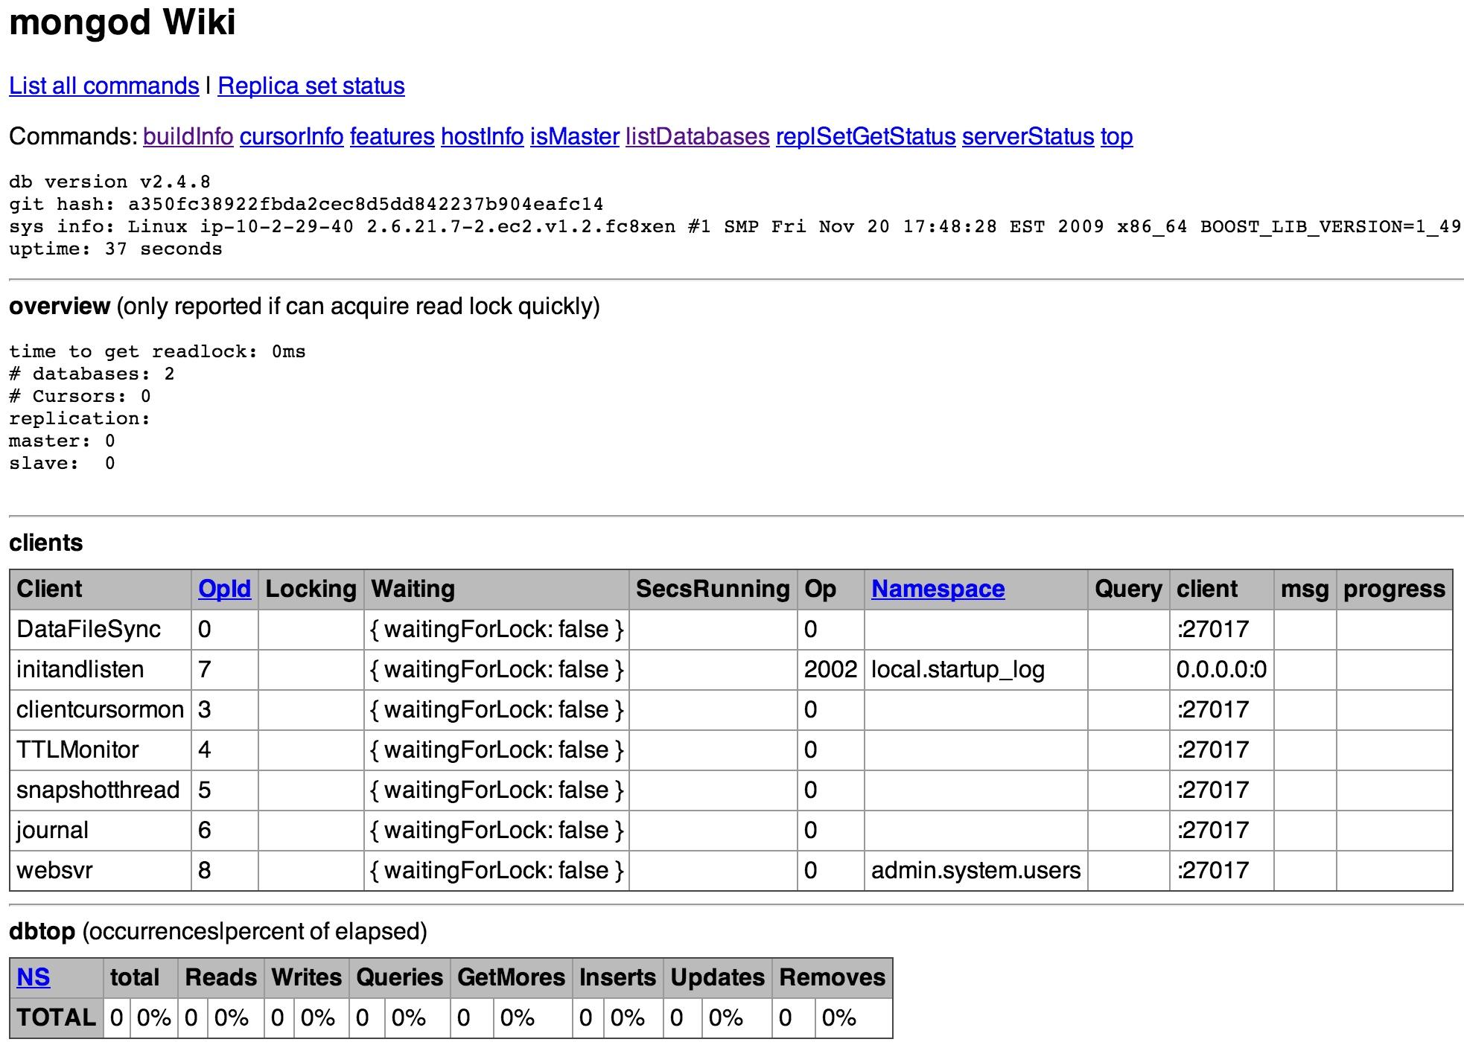Viewport: 1464px width, 1045px height.
Task: Click the NS header link in dbtop
Action: (x=34, y=977)
